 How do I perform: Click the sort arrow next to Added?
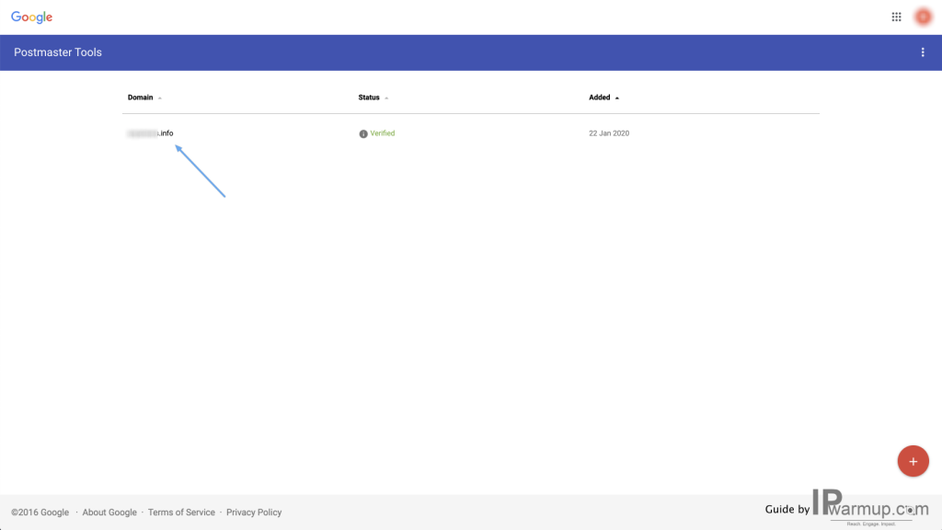617,98
